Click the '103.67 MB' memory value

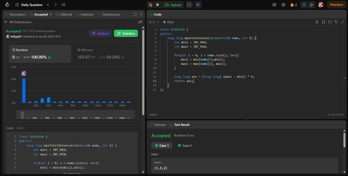(x=86, y=57)
